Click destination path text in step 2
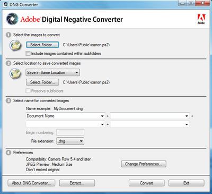Image resolution: width=212 pixels, height=194 pixels. (x=86, y=82)
